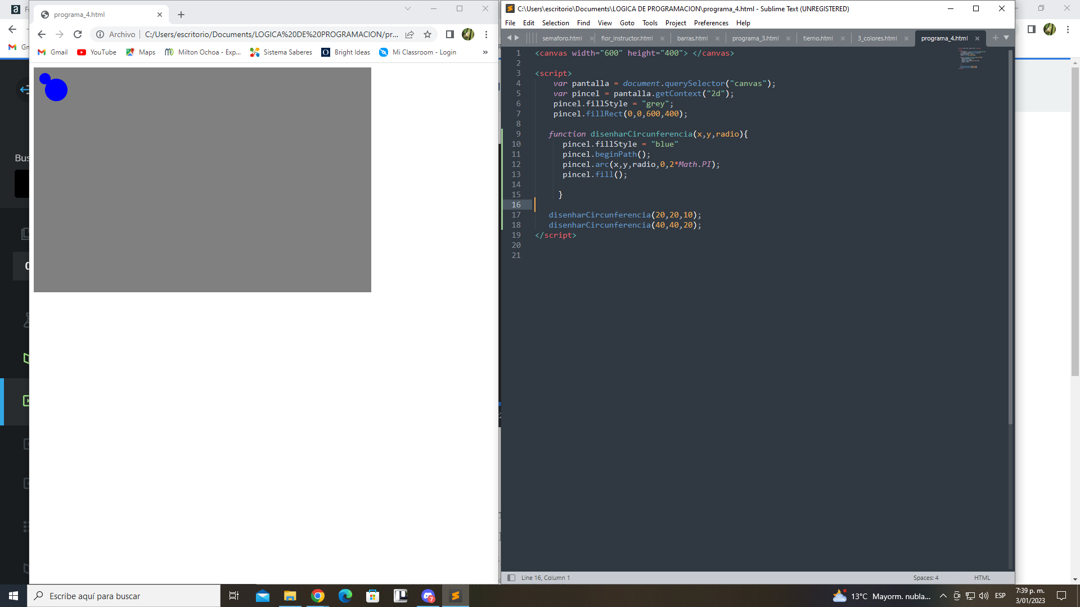Close the programa_4.html Sublime tab
This screenshot has height=607, width=1080.
coord(977,38)
